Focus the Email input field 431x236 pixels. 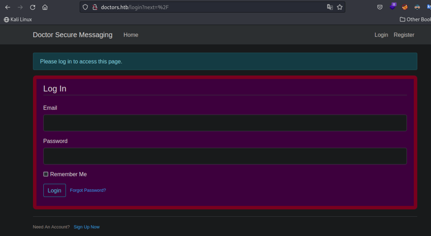225,123
